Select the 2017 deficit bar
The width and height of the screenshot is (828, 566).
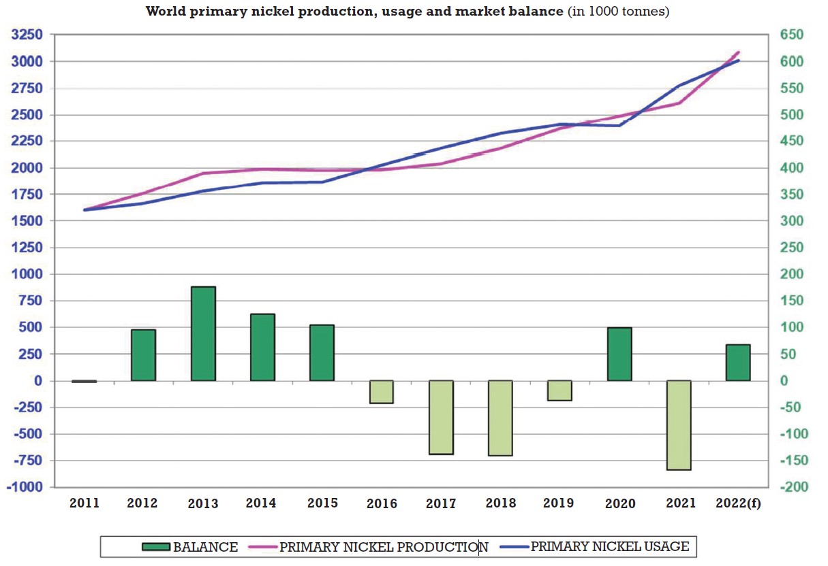pyautogui.click(x=441, y=418)
